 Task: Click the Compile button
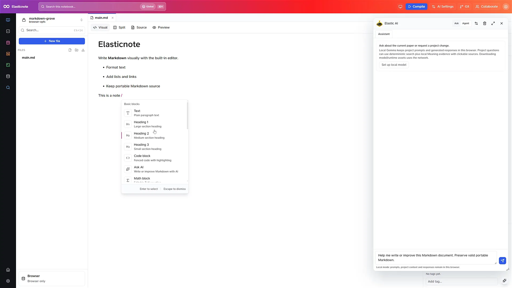point(416,7)
